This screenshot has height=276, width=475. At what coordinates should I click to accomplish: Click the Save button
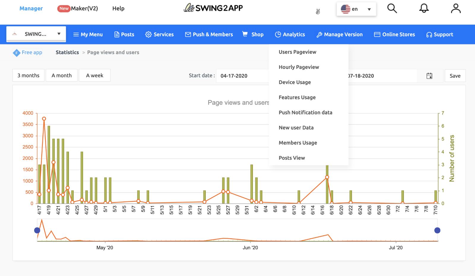coord(455,76)
